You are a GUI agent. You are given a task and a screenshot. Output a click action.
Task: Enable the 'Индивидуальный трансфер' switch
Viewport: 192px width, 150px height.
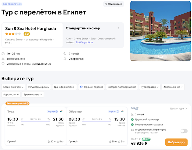[x=184, y=131]
